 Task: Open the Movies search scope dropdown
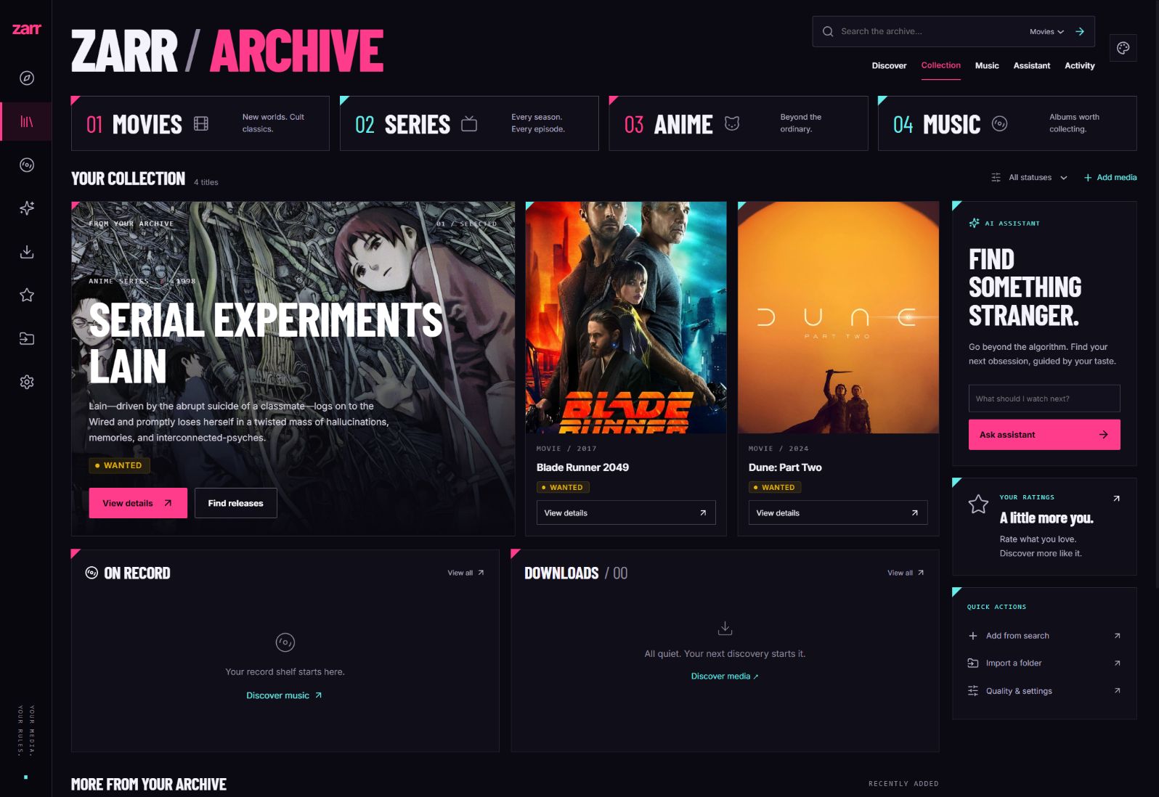pyautogui.click(x=1046, y=32)
